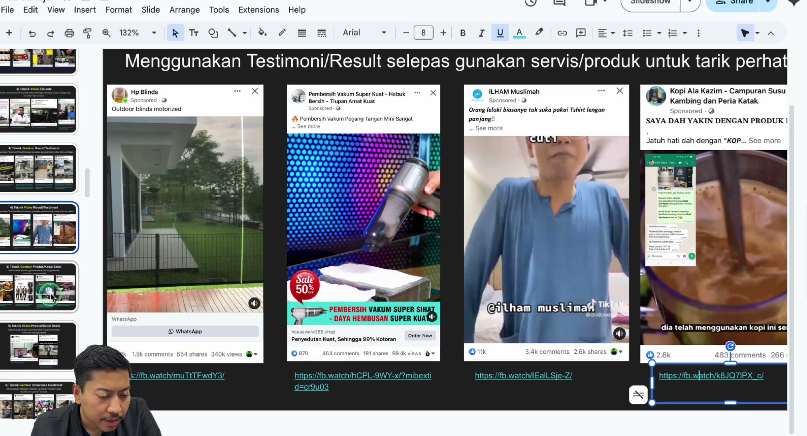Click the fb.watch/k8JQ7IPX_c link
807x436 pixels.
click(711, 375)
